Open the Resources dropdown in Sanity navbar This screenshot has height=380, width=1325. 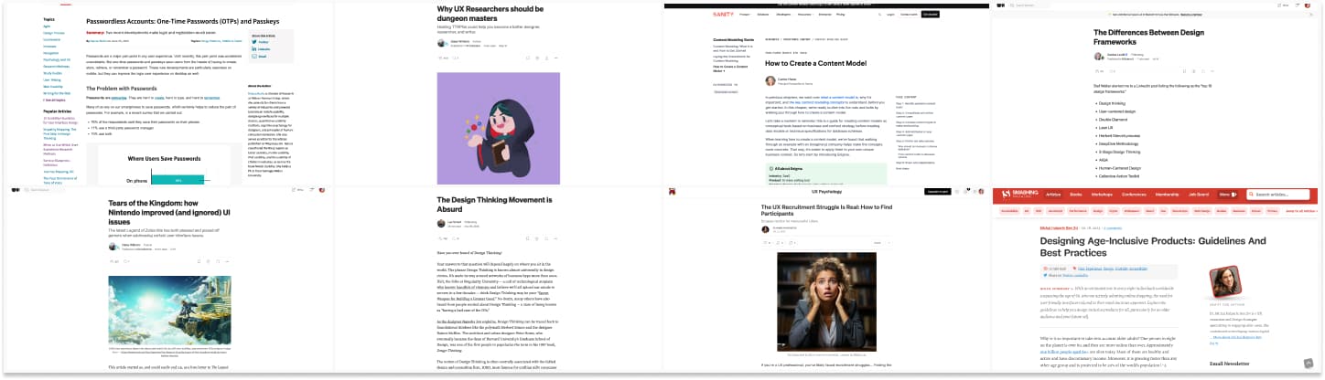807,15
